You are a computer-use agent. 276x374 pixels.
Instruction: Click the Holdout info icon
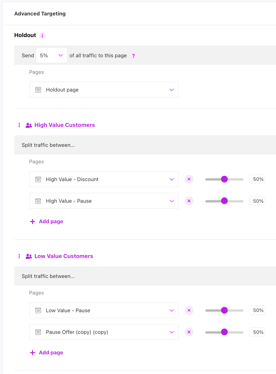pyautogui.click(x=42, y=35)
